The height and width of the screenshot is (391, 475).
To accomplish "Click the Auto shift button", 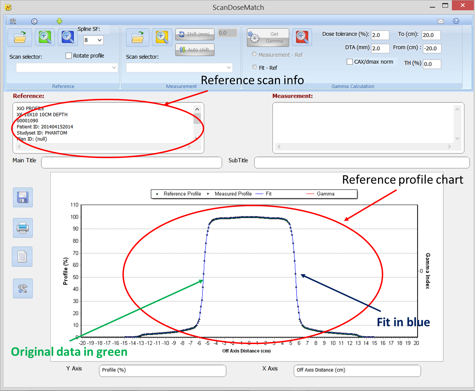I will [195, 50].
